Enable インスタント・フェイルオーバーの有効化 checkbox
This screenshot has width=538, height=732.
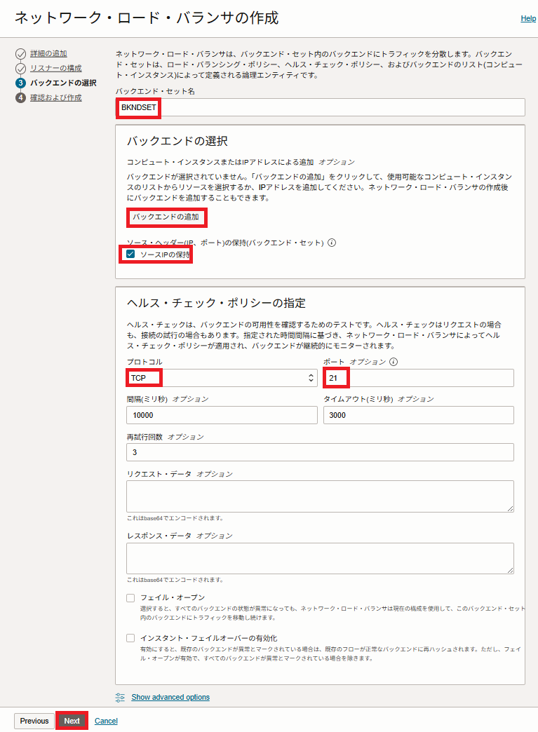[130, 638]
